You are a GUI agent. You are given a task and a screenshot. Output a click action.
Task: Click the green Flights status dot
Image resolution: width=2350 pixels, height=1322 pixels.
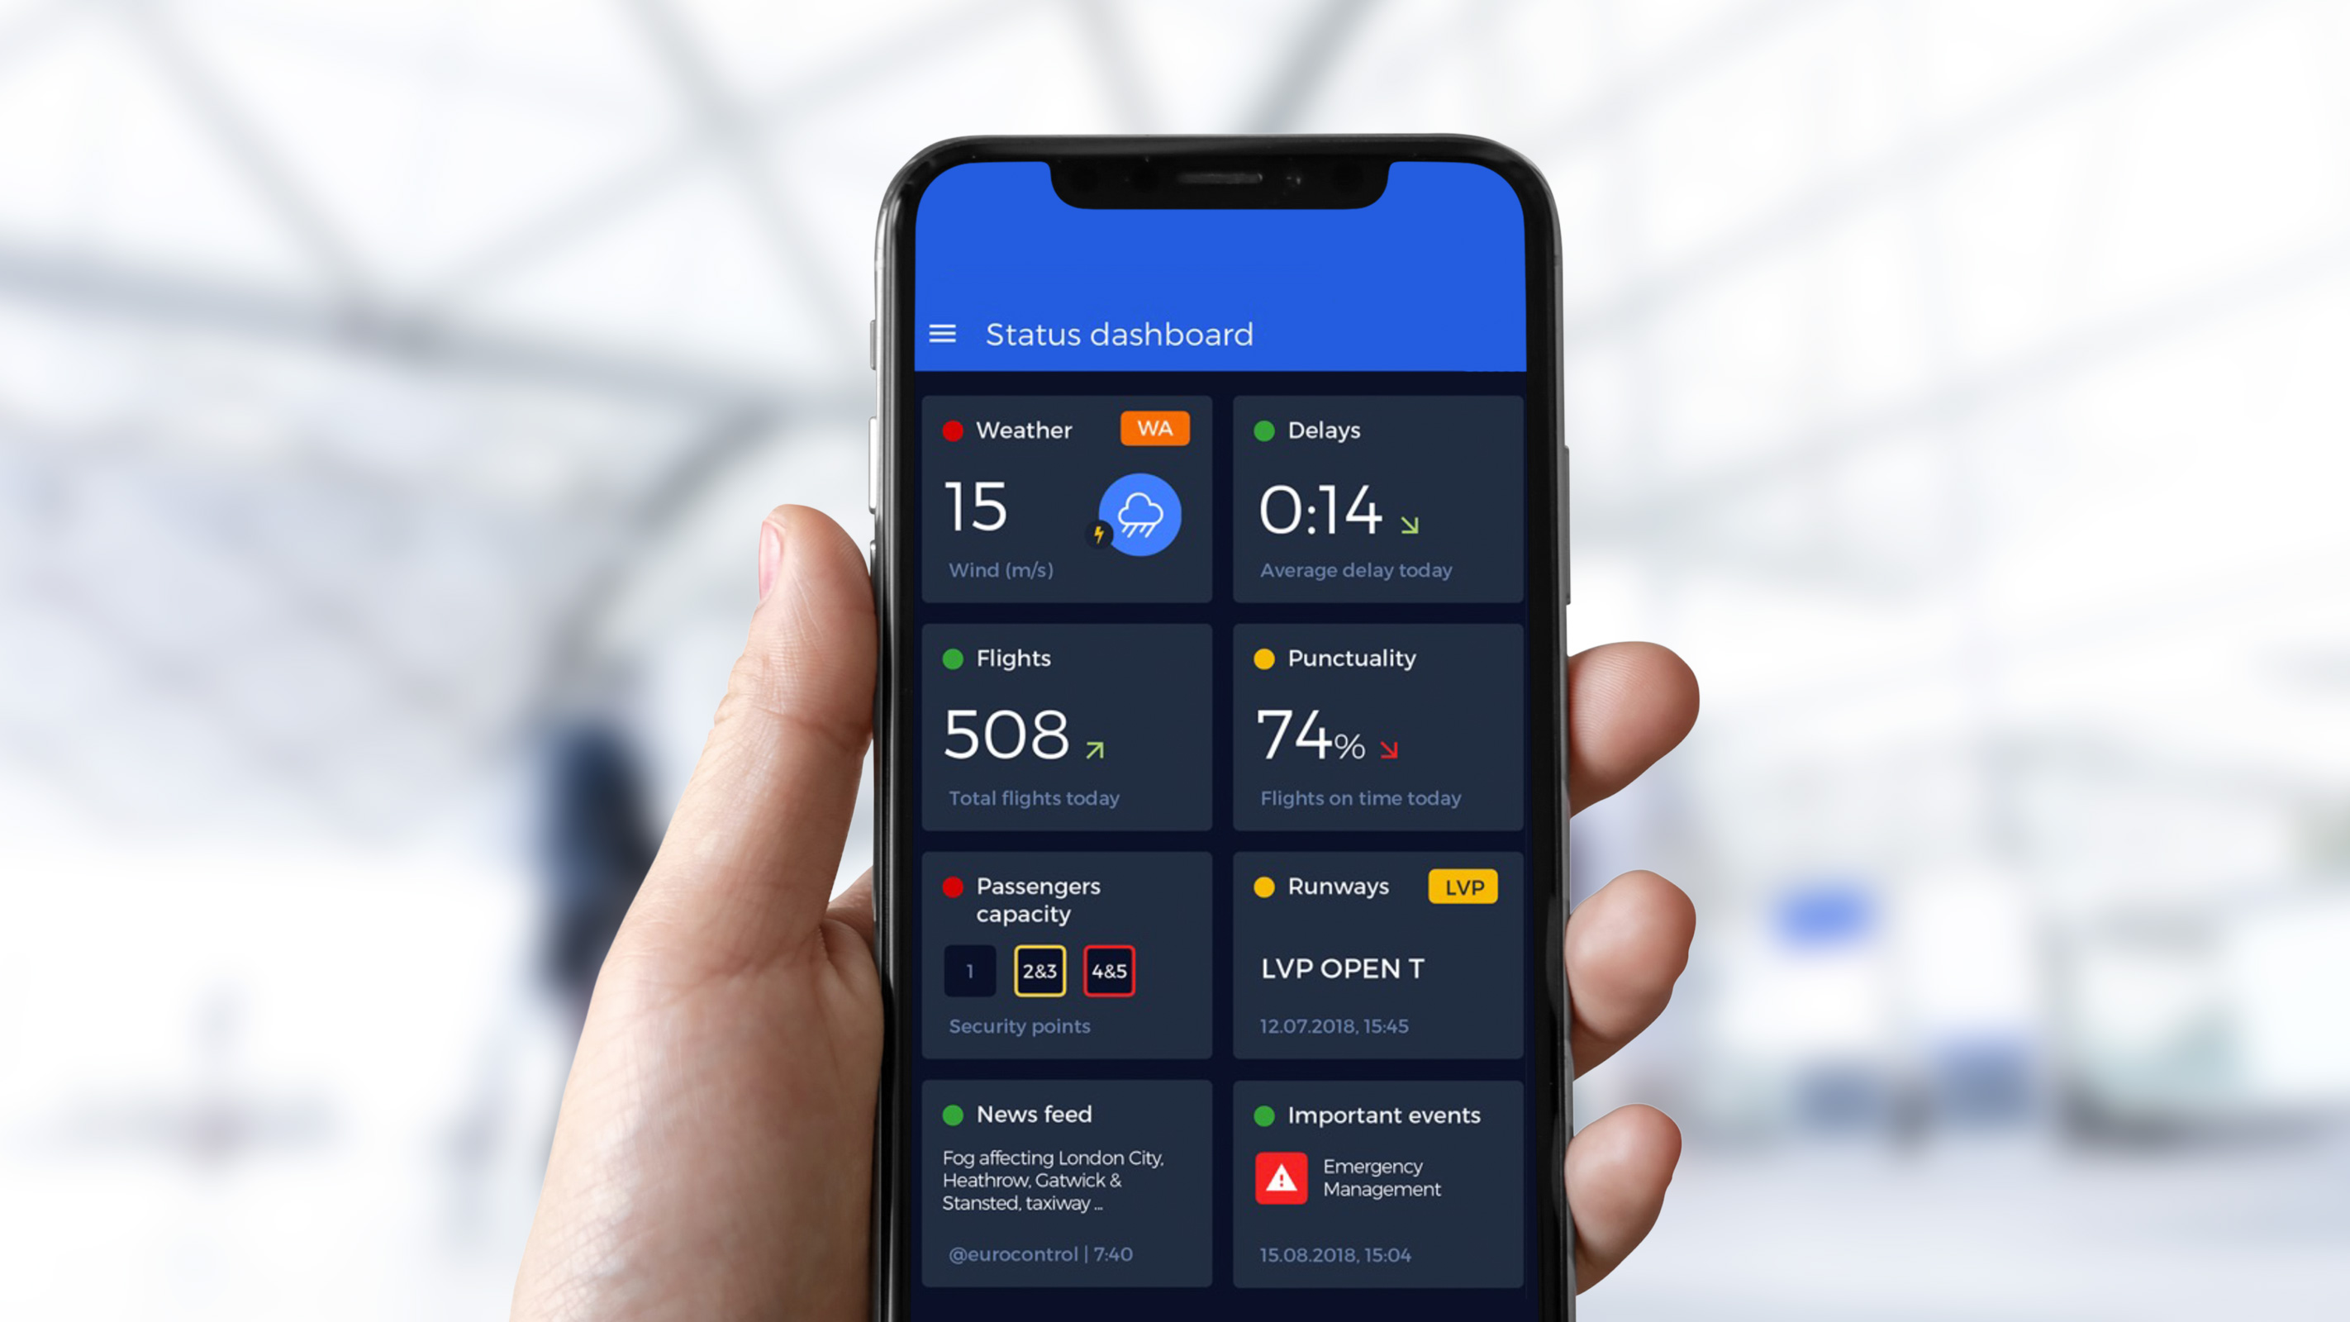tap(954, 659)
